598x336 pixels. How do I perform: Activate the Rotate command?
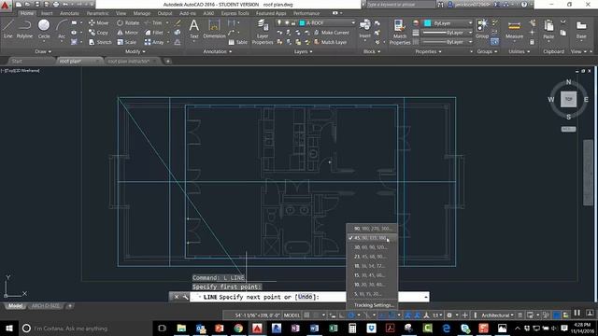click(128, 22)
